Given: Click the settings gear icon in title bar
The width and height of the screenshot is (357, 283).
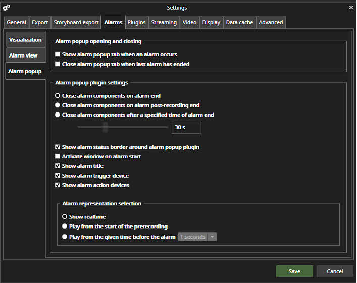Looking at the screenshot, I should click(6, 8).
